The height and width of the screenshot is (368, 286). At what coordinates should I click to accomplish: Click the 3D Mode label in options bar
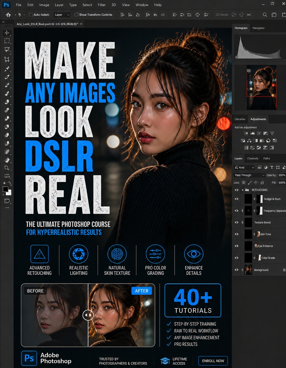222,14
